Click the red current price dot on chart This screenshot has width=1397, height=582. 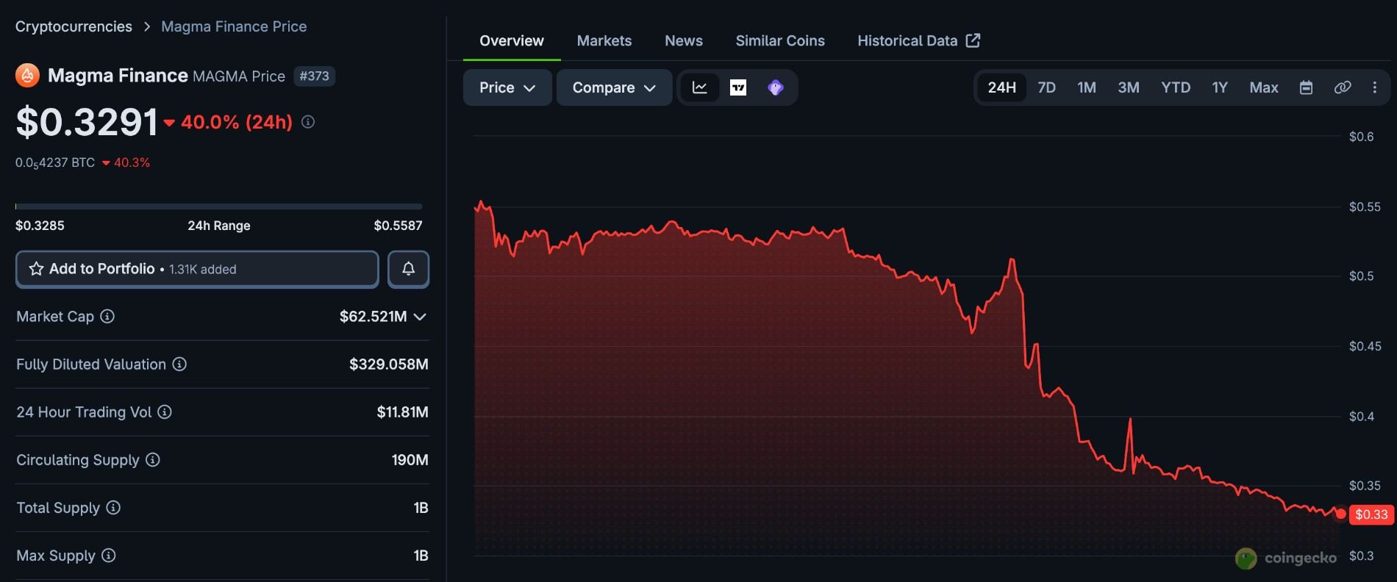pyautogui.click(x=1341, y=514)
